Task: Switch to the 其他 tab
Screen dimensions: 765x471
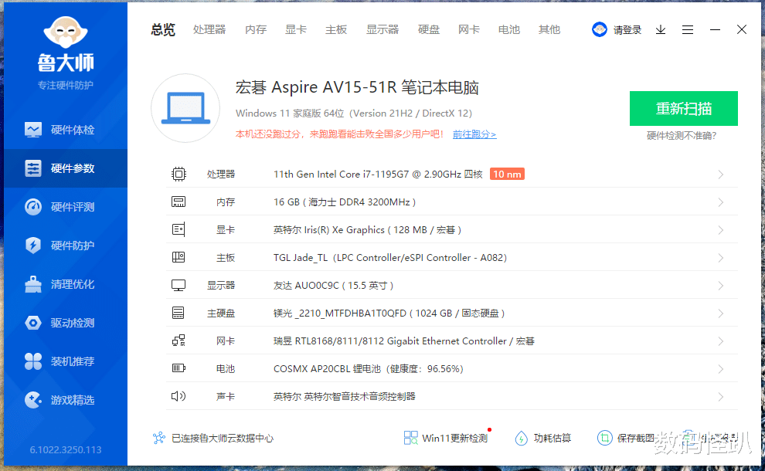Action: (549, 30)
